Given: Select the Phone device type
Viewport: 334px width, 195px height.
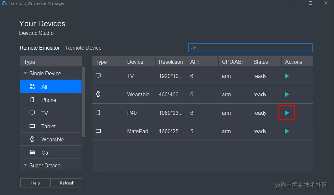Looking at the screenshot, I should click(x=49, y=100).
